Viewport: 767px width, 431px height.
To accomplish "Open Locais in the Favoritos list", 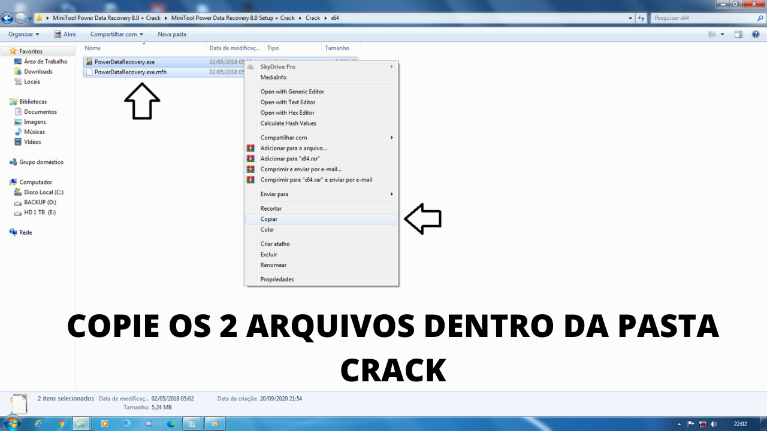I will [x=32, y=82].
